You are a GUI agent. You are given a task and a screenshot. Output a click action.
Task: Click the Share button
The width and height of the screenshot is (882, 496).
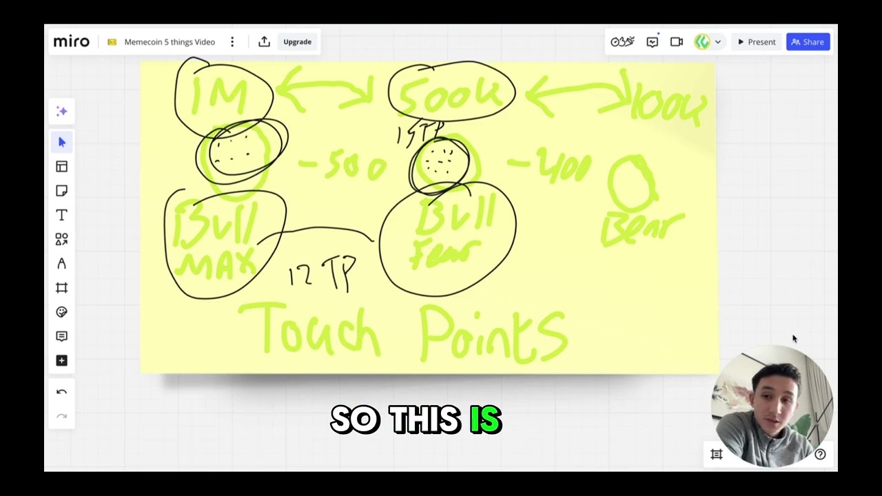click(808, 42)
